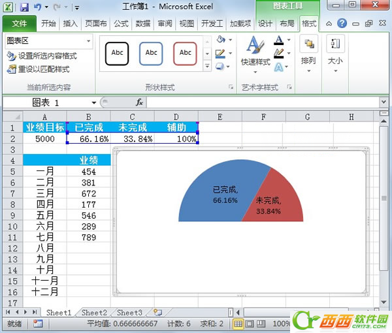Click the Text Outline icon
Image resolution: width=392 pixels, height=333 pixels.
pyautogui.click(x=279, y=53)
